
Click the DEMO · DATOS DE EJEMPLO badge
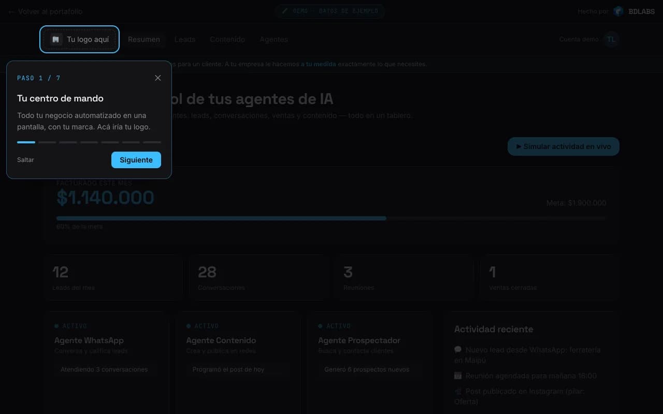click(x=330, y=11)
